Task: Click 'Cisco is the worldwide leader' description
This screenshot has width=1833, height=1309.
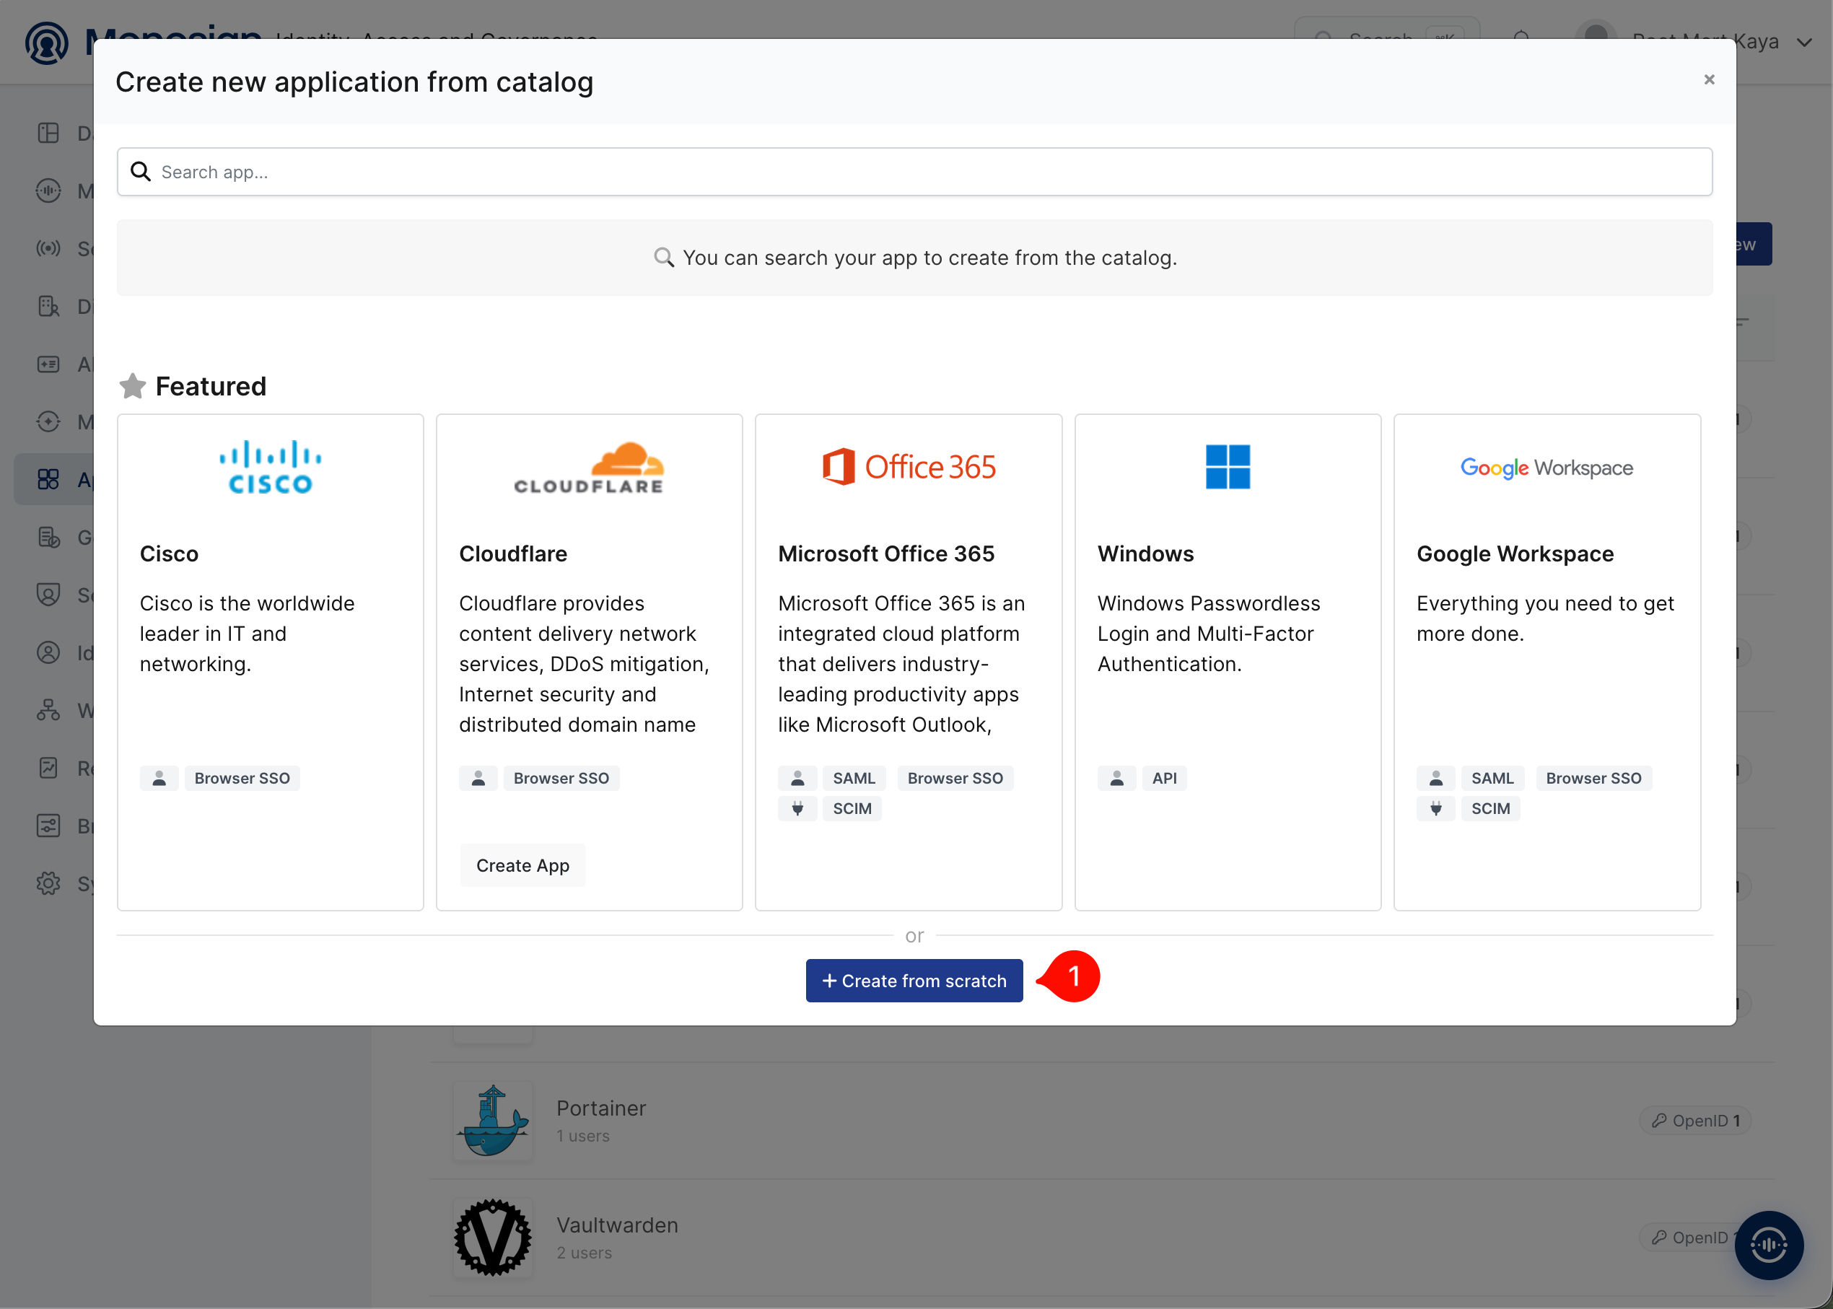Action: (x=248, y=634)
